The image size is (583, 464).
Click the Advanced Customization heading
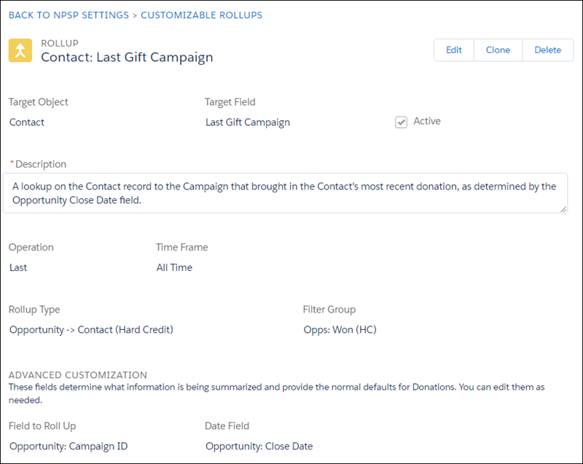(78, 375)
